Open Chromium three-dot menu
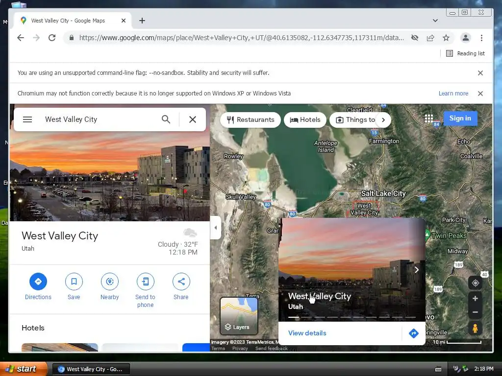 [x=481, y=38]
